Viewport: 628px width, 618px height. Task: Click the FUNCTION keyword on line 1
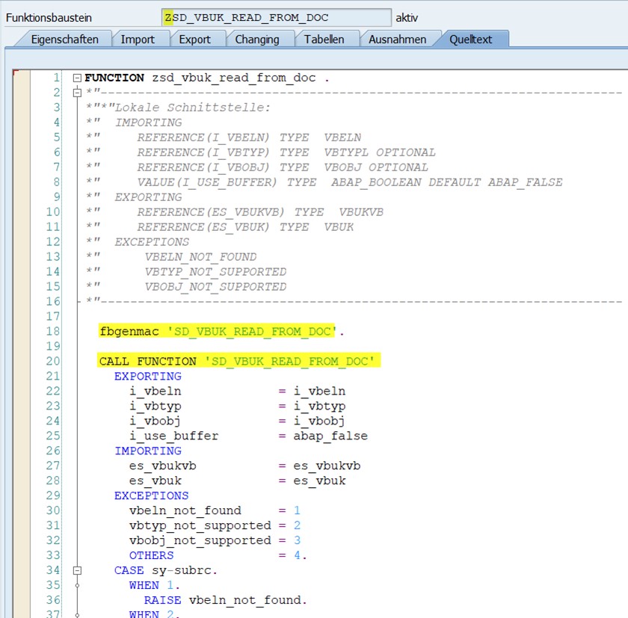(x=114, y=78)
